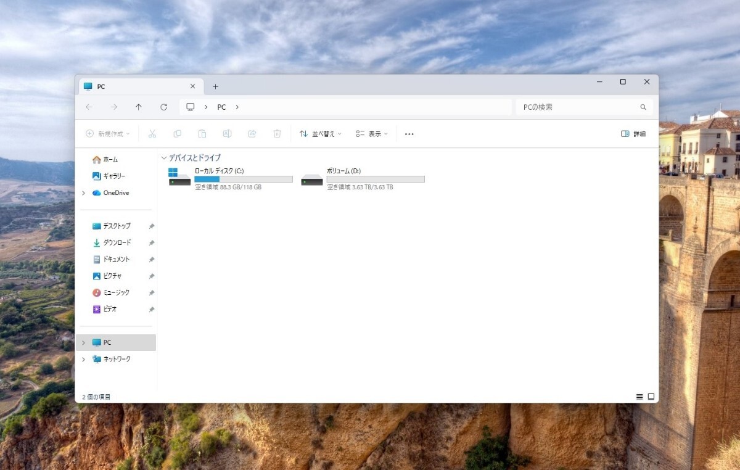Open 並べ替え sort dropdown
The image size is (740, 470).
pos(320,134)
